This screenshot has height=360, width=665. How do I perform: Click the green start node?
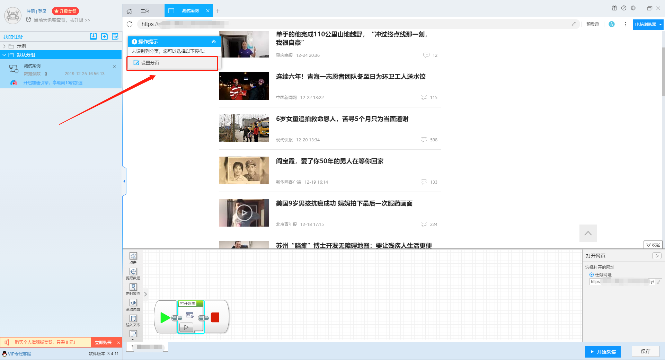tap(165, 317)
